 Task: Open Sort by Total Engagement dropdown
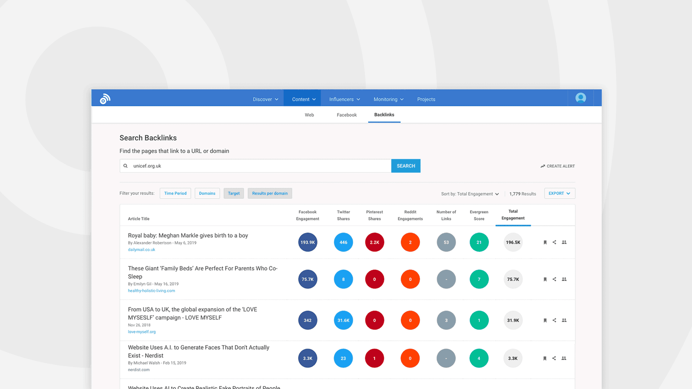coord(470,194)
